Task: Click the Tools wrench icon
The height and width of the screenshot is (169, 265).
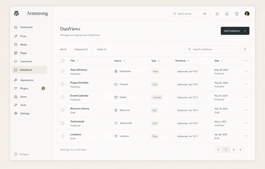Action: point(16,105)
